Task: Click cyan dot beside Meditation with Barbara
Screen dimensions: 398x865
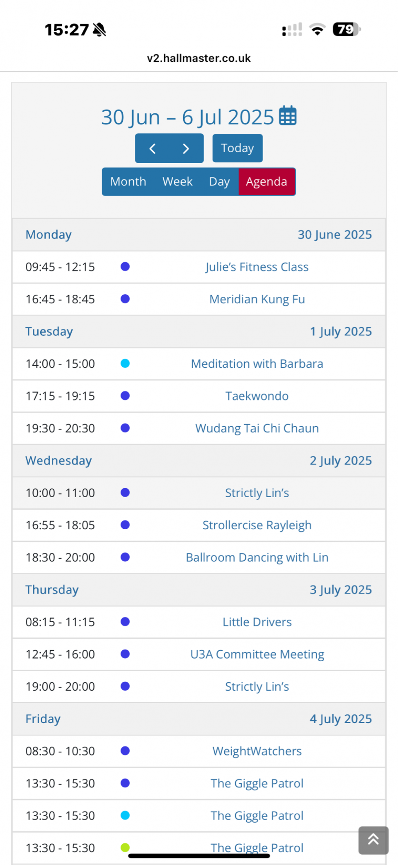Action: (125, 364)
